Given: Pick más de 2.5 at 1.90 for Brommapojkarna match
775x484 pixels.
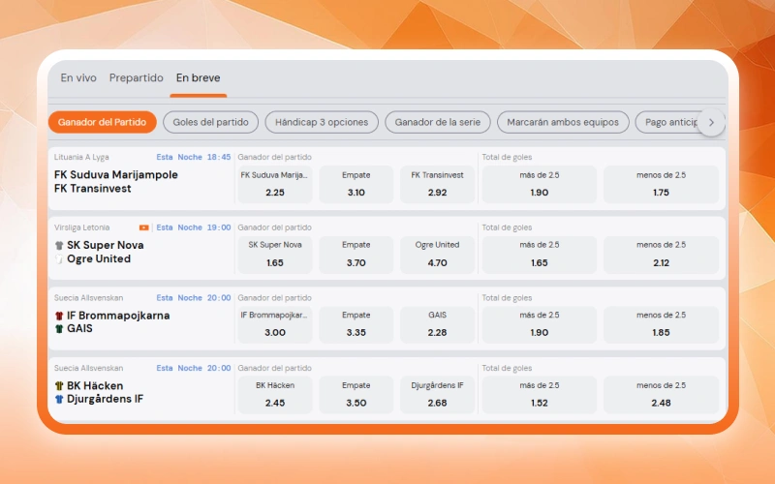Looking at the screenshot, I should point(540,324).
